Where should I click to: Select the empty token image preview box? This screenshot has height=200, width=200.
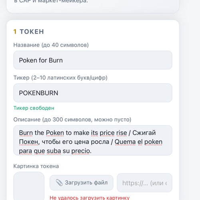click(29, 186)
